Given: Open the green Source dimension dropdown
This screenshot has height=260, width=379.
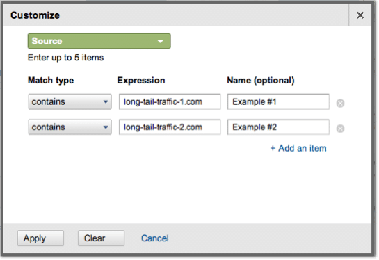Looking at the screenshot, I should point(99,41).
